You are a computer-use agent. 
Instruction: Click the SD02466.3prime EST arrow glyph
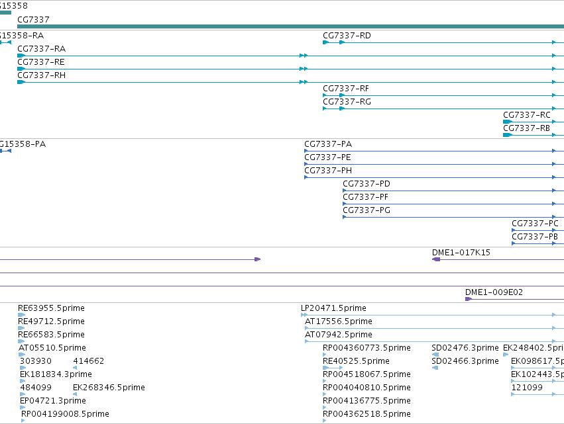[x=435, y=368]
